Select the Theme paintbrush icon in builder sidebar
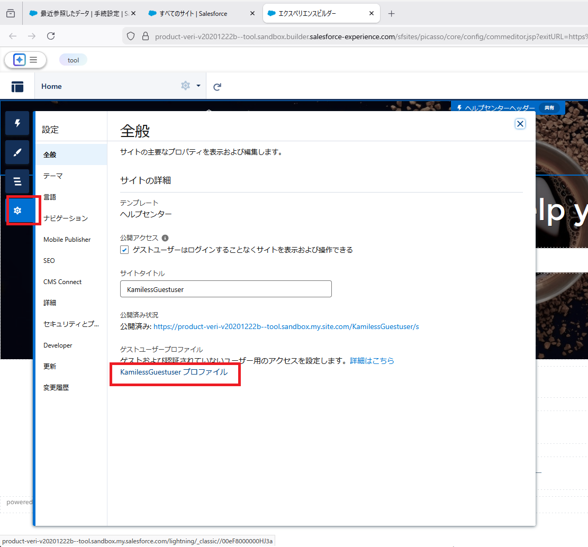Image resolution: width=588 pixels, height=547 pixels. tap(17, 152)
